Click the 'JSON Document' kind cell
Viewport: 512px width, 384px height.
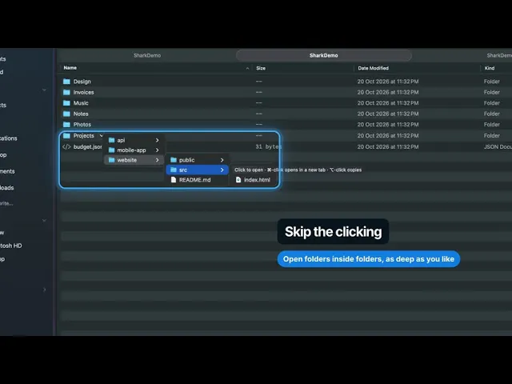click(498, 146)
